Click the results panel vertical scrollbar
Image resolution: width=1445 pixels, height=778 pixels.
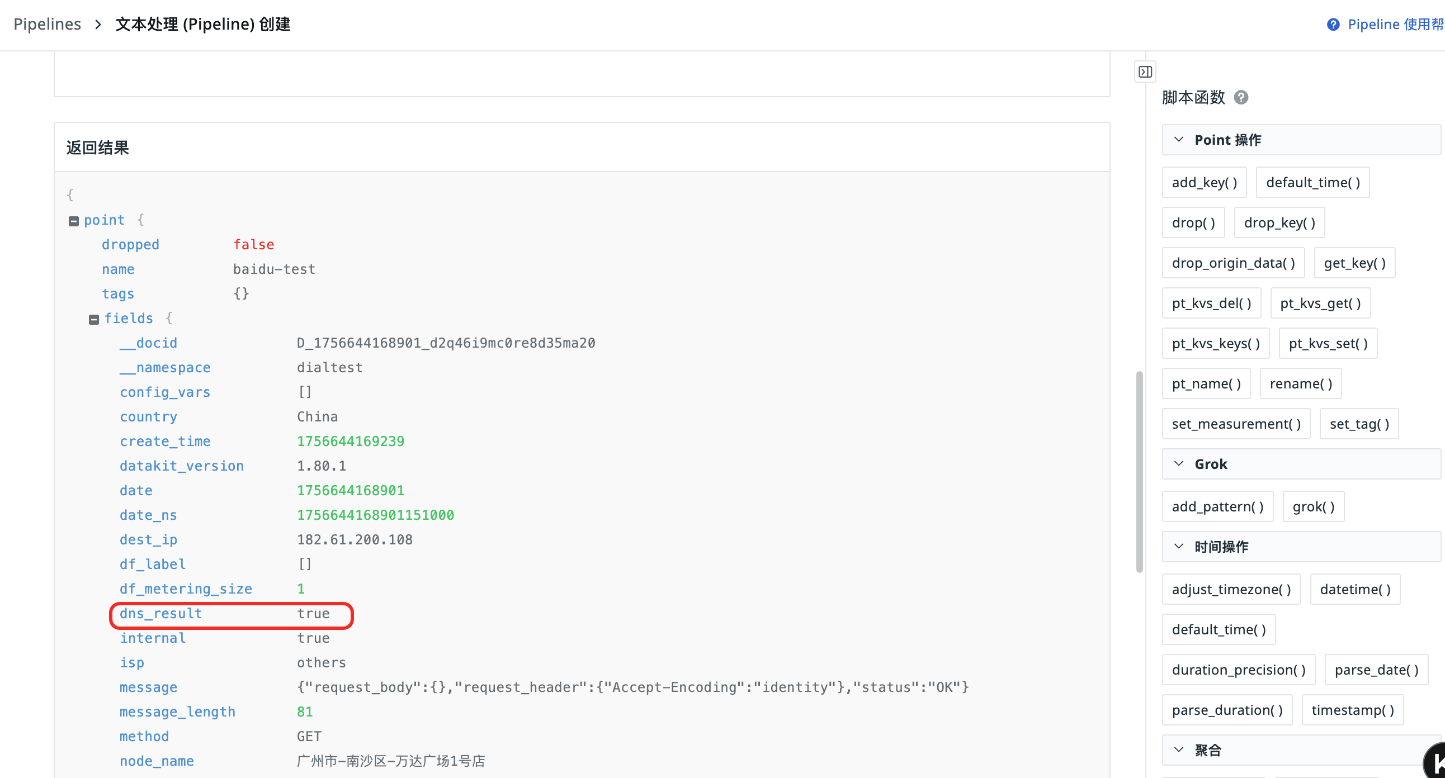(1139, 471)
